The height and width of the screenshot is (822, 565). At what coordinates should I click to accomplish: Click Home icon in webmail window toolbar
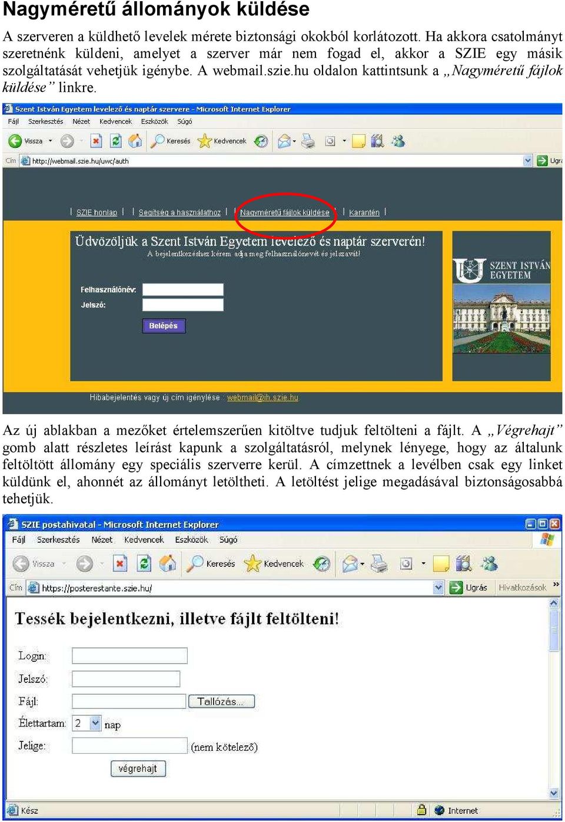coord(135,141)
